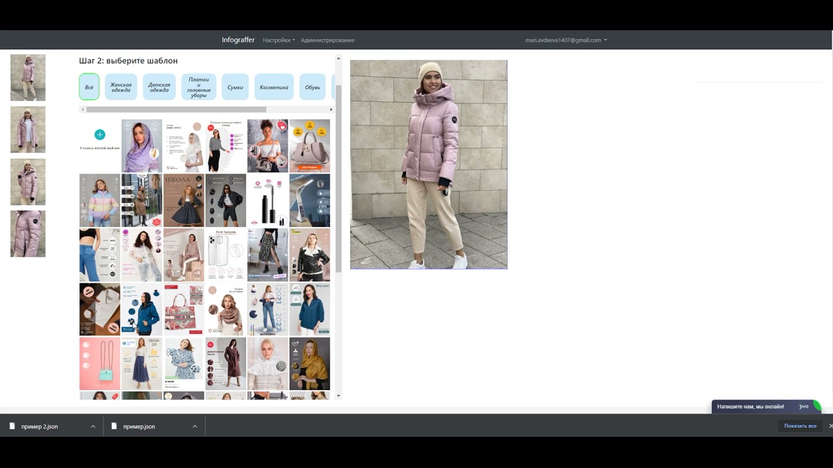Choose the ШКОЛА school dress template
The height and width of the screenshot is (468, 833).
(184, 200)
